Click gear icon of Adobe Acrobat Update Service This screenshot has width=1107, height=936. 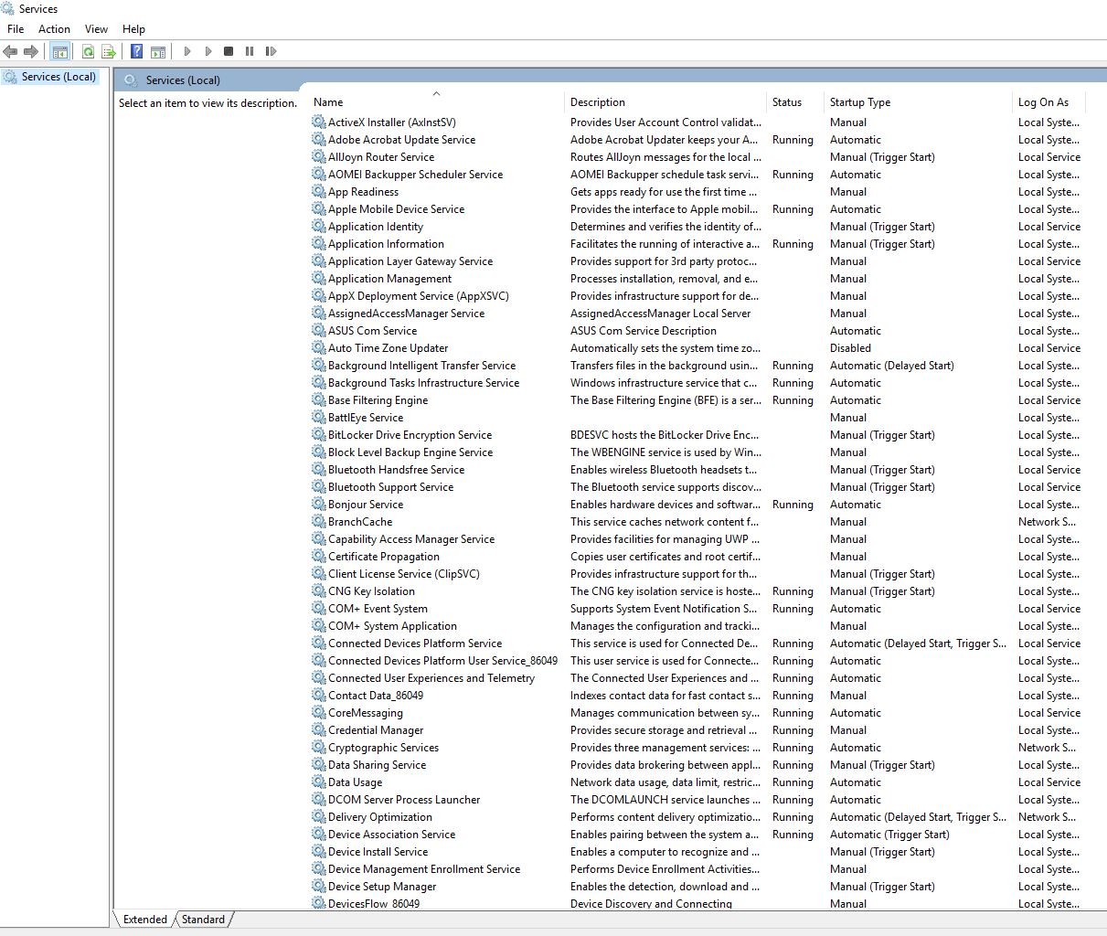318,139
